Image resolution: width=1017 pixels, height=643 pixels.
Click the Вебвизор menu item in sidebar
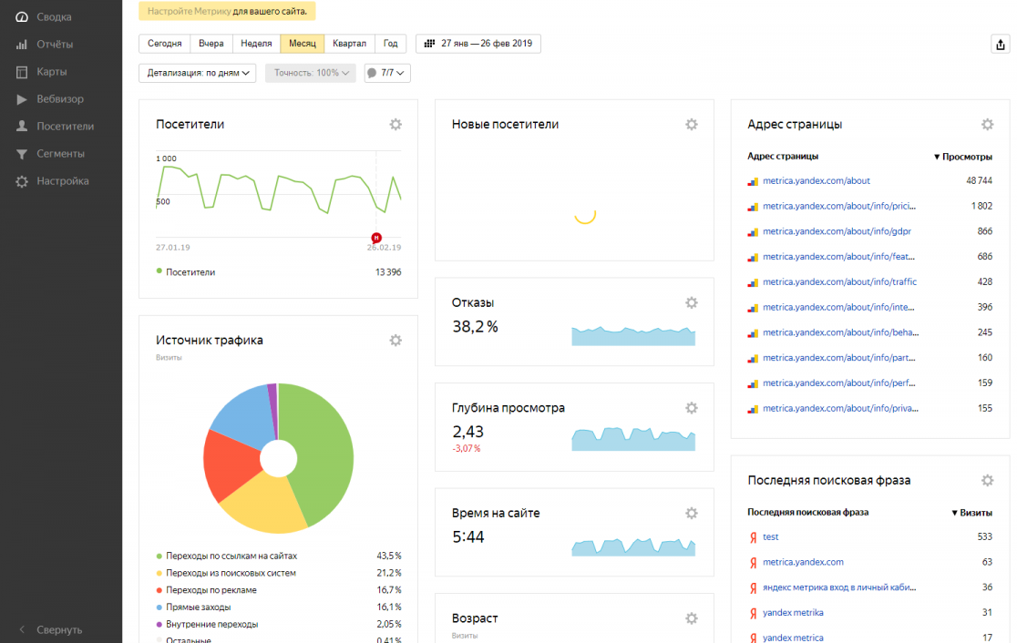60,99
